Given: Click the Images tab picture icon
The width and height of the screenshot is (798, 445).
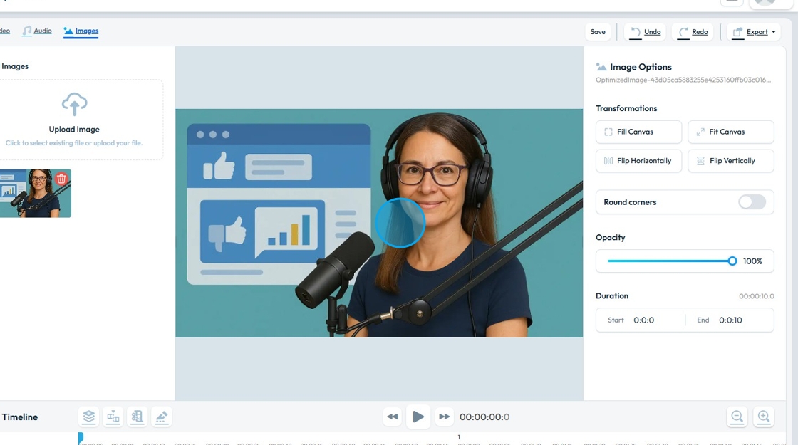Looking at the screenshot, I should click(x=68, y=31).
